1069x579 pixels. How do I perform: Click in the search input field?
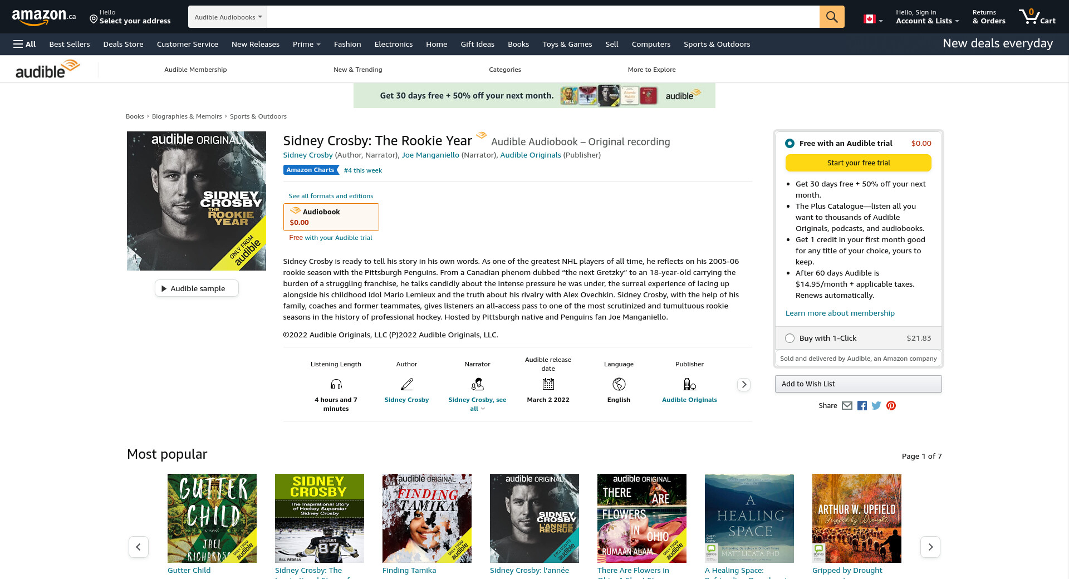tap(543, 17)
